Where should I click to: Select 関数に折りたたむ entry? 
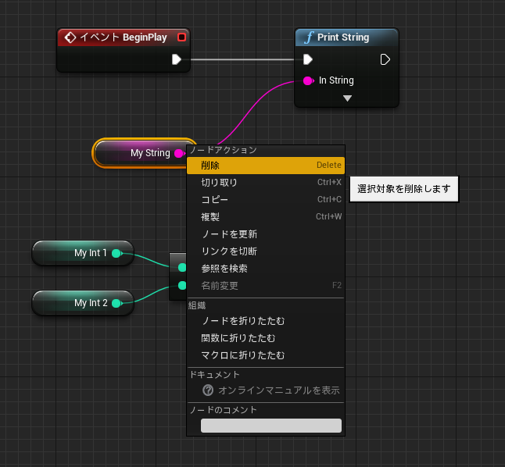point(266,338)
